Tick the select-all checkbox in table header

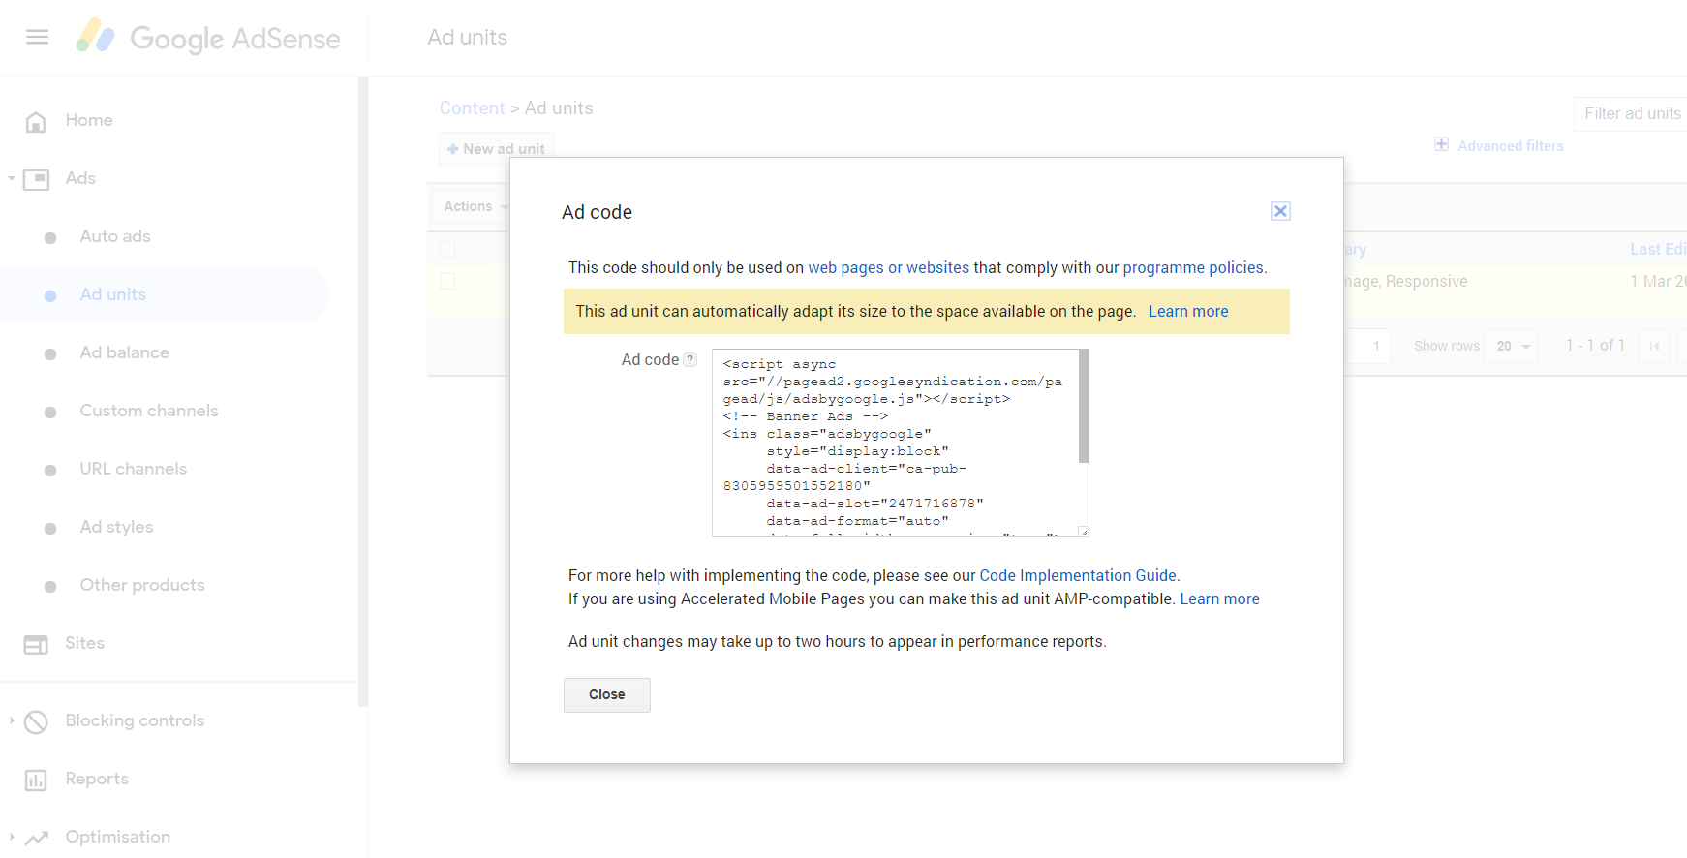tap(447, 249)
